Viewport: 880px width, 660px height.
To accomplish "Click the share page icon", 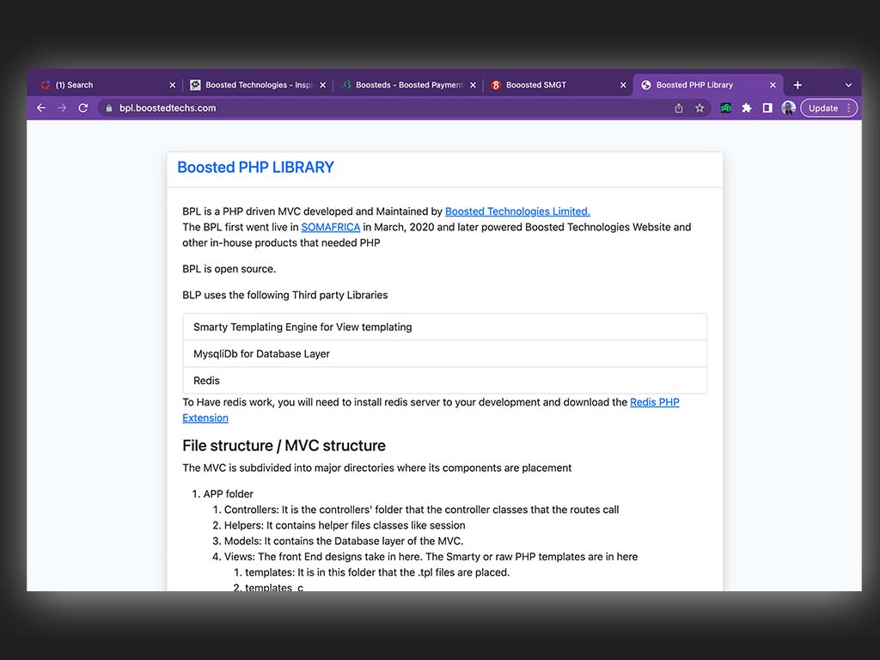I will [679, 107].
